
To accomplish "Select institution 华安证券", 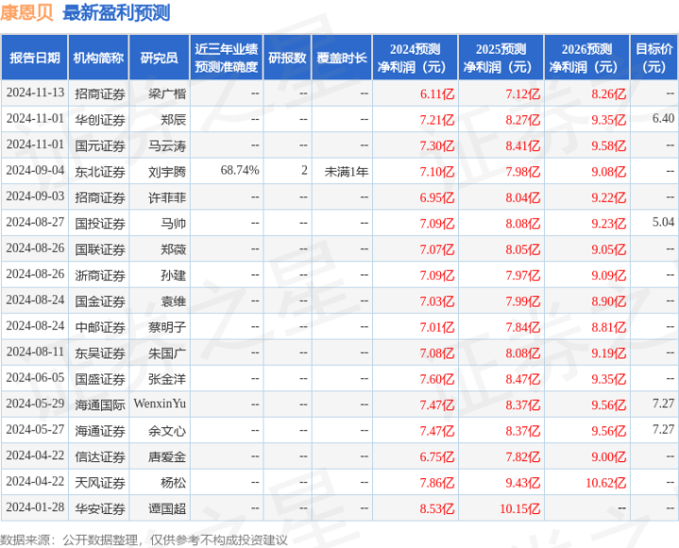I will tap(100, 509).
